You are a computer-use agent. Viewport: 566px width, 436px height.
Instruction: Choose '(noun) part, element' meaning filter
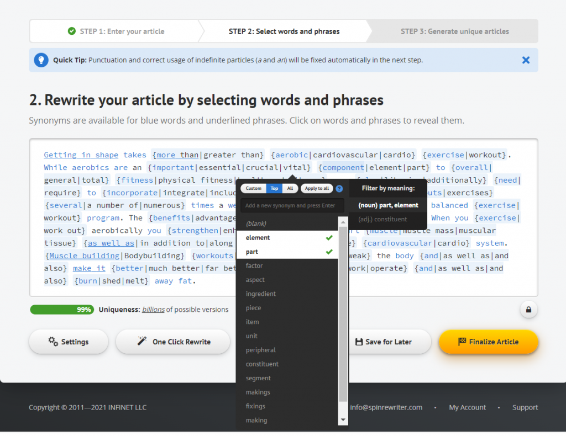tap(388, 205)
